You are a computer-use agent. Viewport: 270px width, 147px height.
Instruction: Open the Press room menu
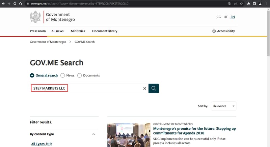[38, 31]
